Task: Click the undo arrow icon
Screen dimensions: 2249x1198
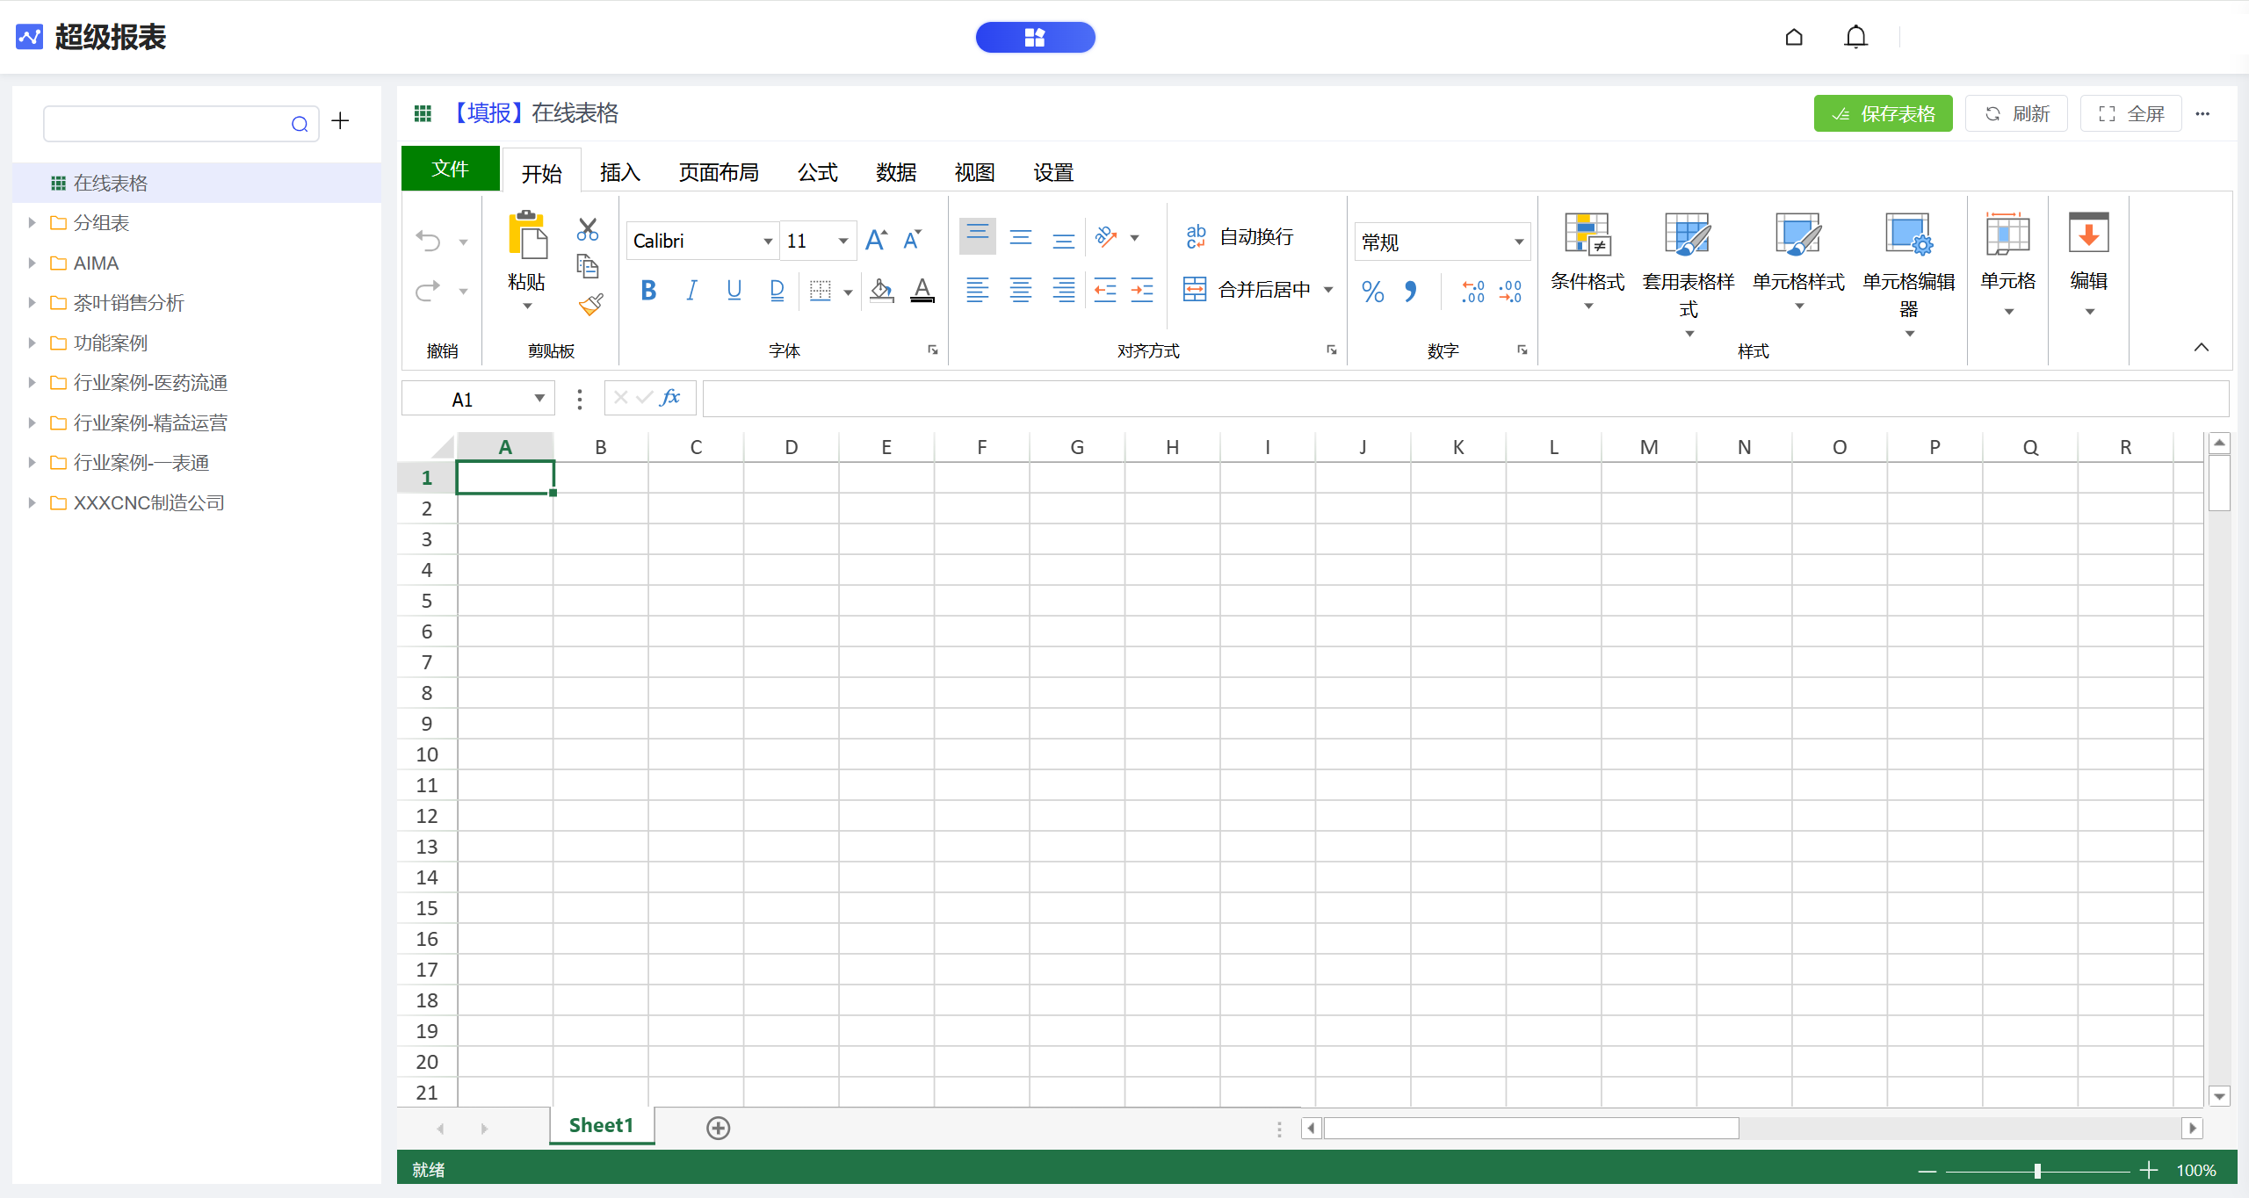Action: (x=428, y=241)
